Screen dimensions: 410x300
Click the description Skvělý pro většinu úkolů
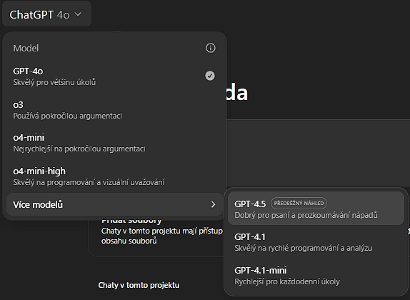click(54, 82)
